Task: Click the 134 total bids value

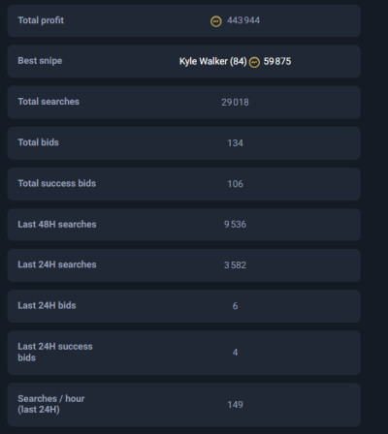Action: [235, 143]
